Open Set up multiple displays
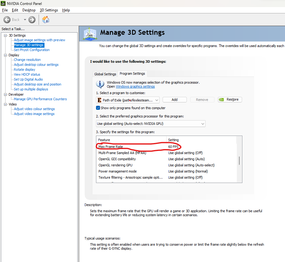 (x=31, y=89)
